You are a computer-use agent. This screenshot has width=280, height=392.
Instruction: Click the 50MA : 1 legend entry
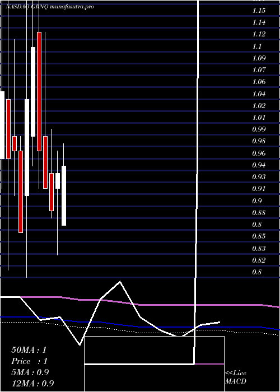[x=29, y=350]
